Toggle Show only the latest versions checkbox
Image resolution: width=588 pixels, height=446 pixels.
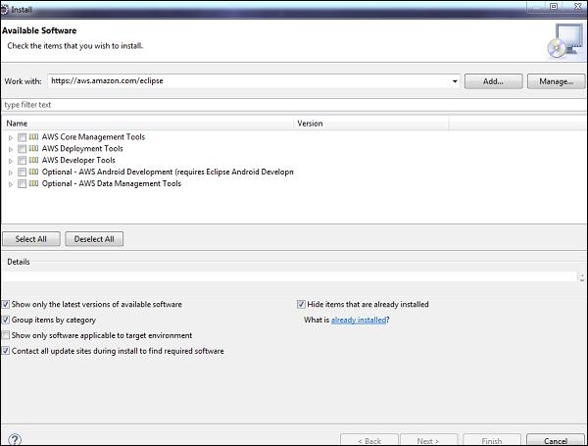6,304
